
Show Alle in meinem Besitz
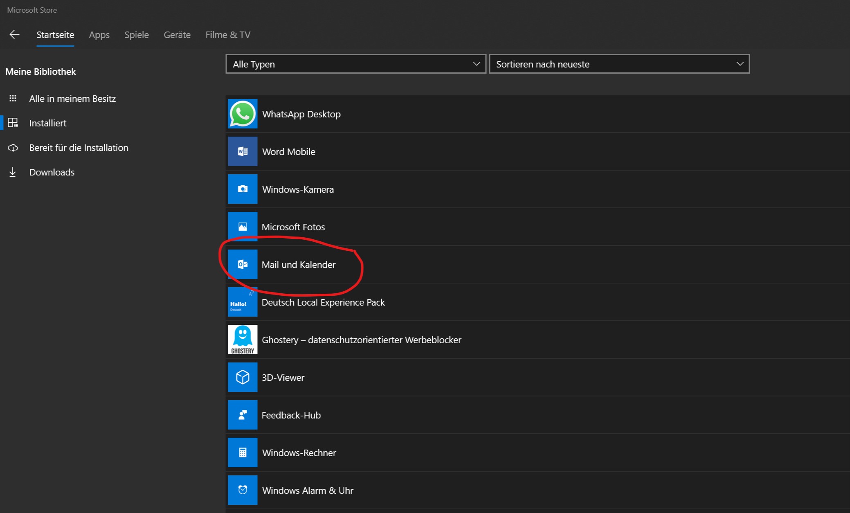pyautogui.click(x=72, y=99)
